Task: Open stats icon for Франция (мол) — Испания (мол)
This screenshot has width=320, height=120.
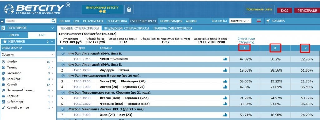Action: [225, 104]
